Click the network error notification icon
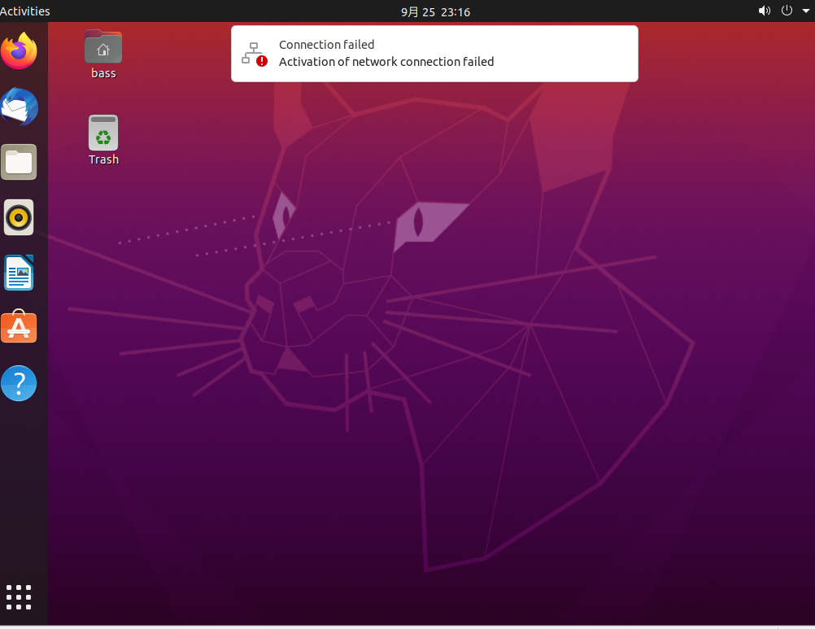815x629 pixels. [255, 54]
